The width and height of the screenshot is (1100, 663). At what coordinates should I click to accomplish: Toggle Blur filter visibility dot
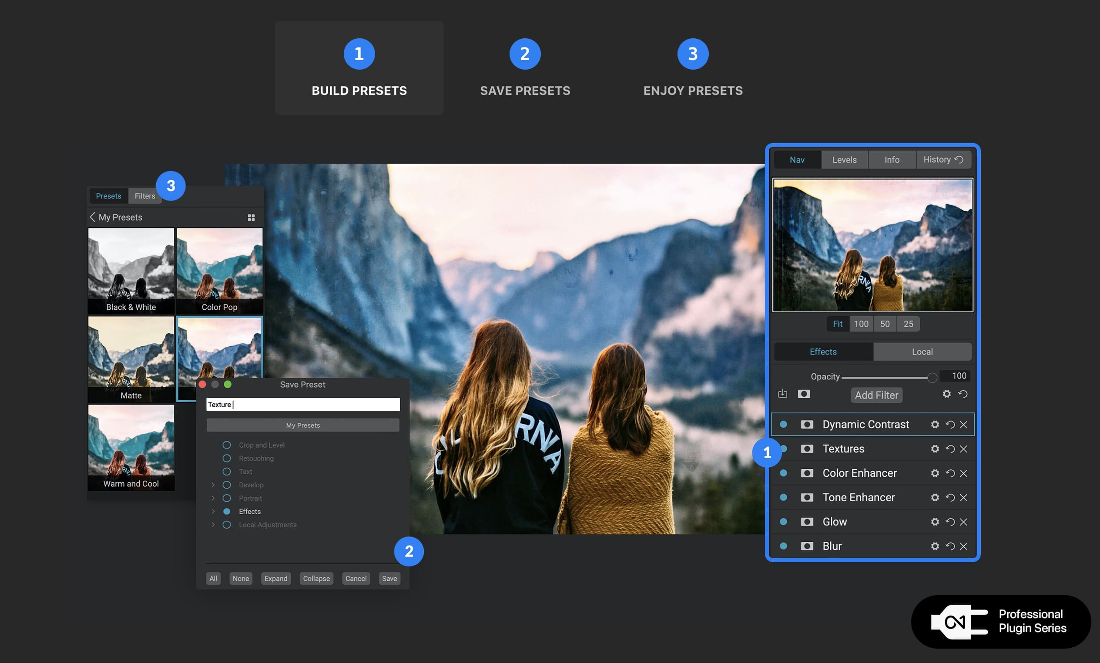[x=783, y=546]
